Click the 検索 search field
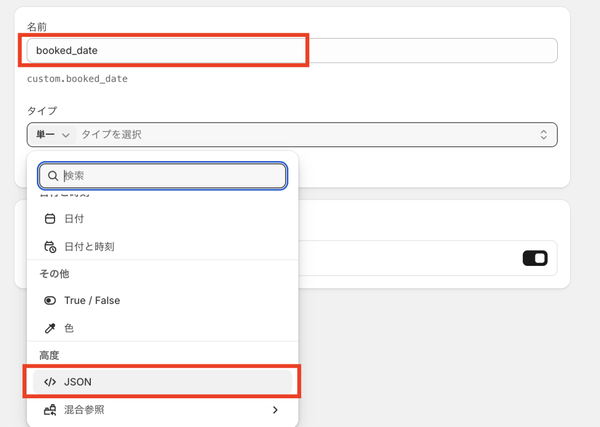 coord(170,176)
